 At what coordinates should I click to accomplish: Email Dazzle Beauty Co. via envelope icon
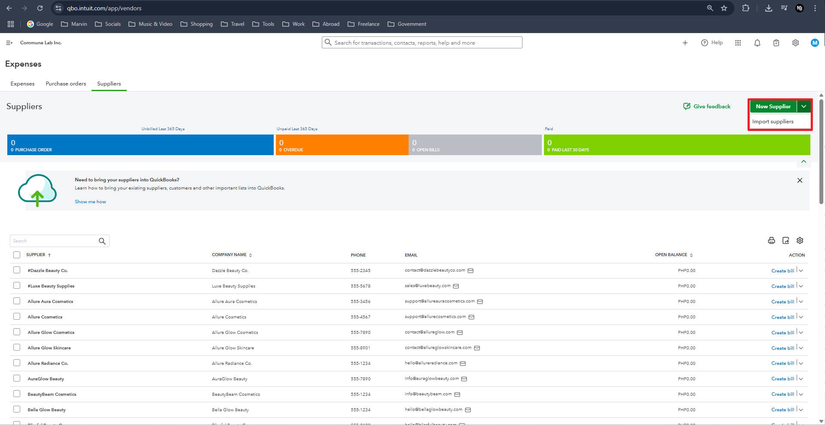(471, 271)
